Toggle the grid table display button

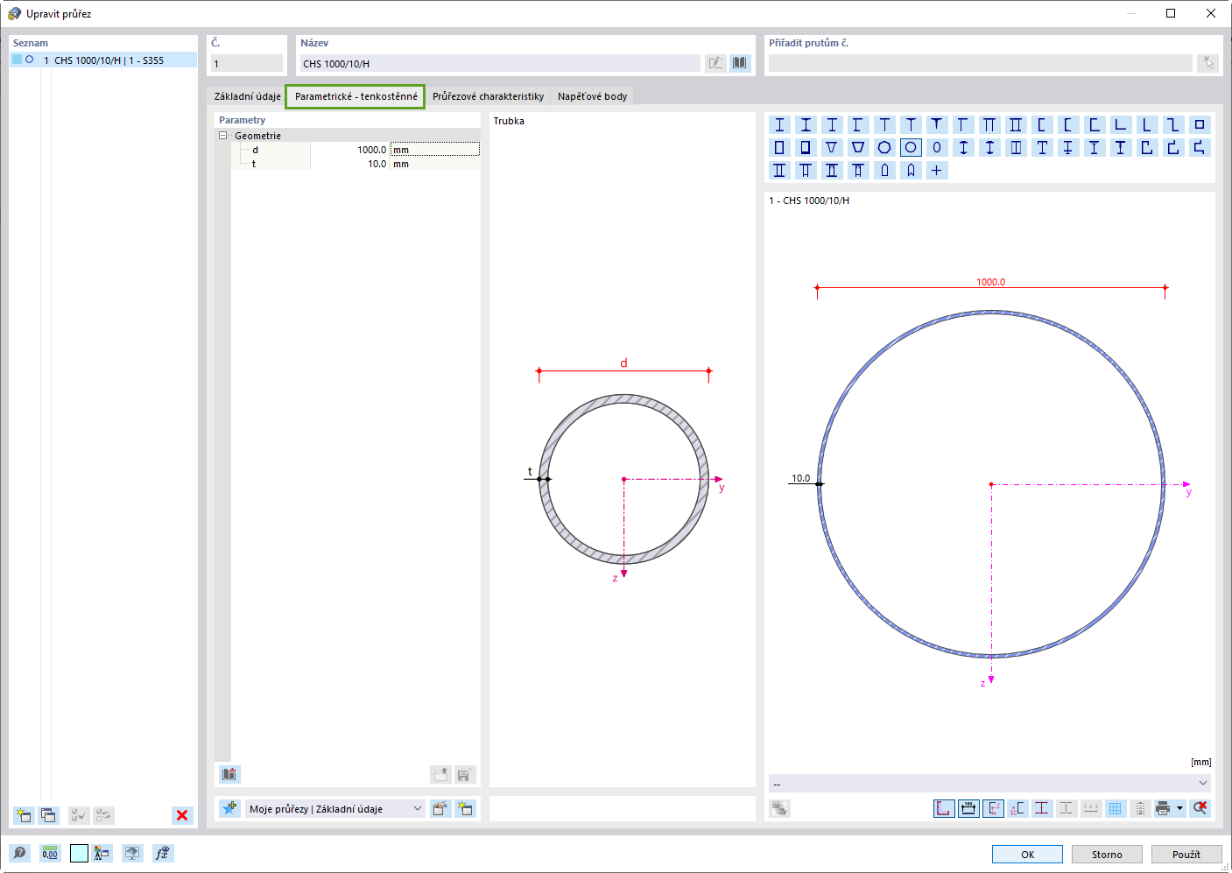coord(1116,808)
